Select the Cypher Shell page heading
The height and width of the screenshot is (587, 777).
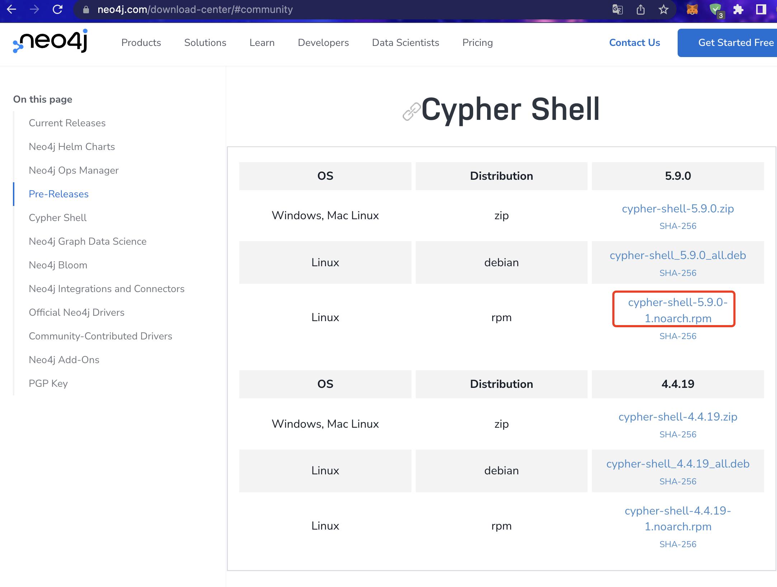point(510,109)
